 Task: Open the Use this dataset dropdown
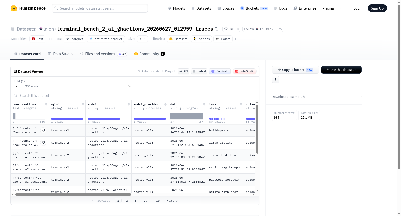(341, 70)
